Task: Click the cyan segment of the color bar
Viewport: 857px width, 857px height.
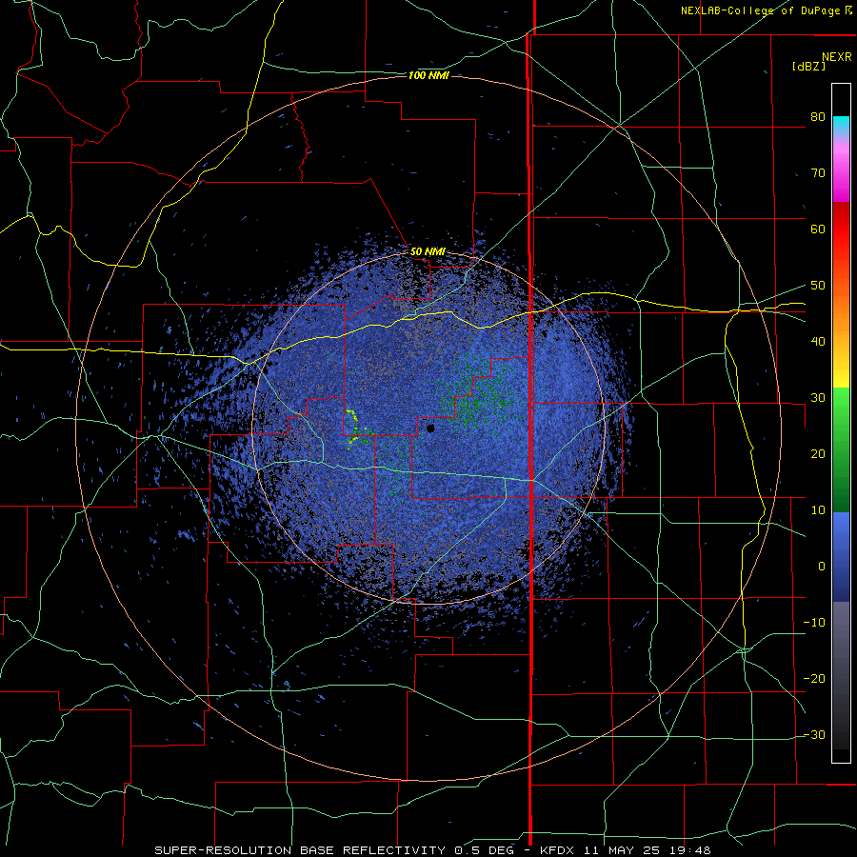Action: point(841,125)
